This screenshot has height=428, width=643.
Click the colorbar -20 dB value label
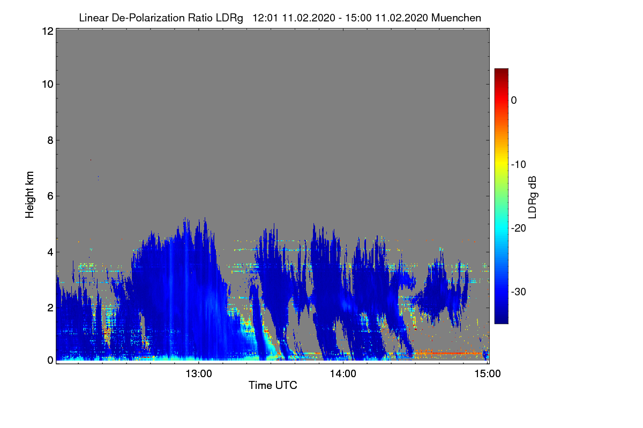(x=518, y=228)
